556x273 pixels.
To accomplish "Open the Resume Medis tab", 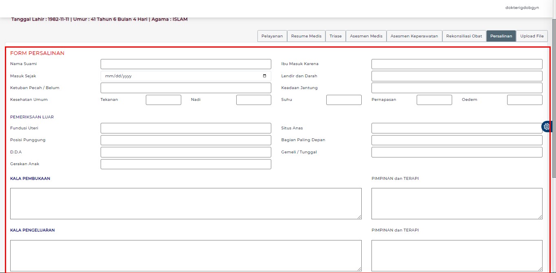I will pyautogui.click(x=306, y=36).
